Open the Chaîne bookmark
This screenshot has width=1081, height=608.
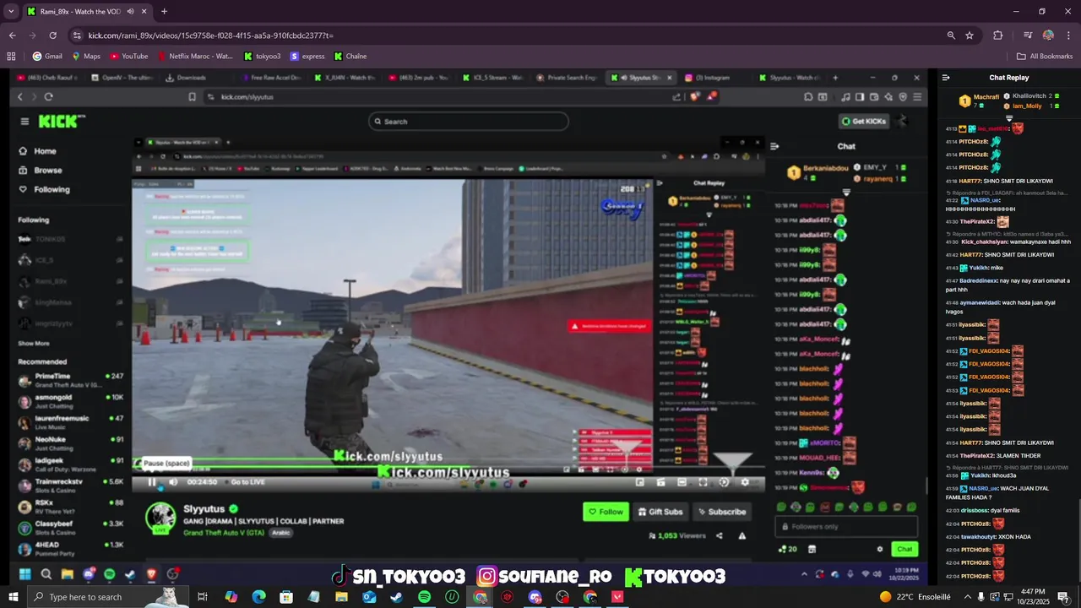[x=350, y=57]
